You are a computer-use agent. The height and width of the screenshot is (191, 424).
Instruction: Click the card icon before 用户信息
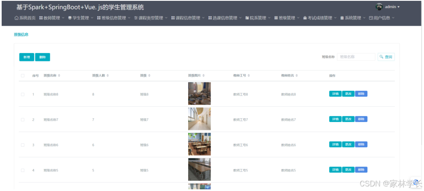click(x=371, y=18)
